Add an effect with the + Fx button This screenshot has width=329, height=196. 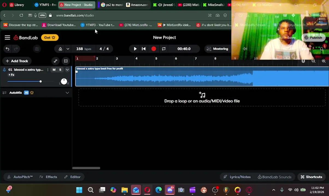pyautogui.click(x=11, y=75)
